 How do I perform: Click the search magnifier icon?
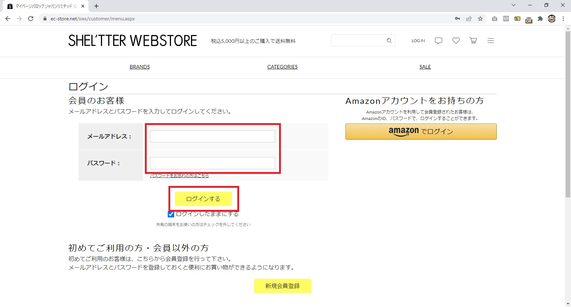389,41
